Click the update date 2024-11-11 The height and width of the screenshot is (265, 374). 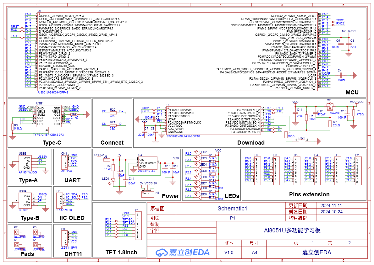coord(331,205)
